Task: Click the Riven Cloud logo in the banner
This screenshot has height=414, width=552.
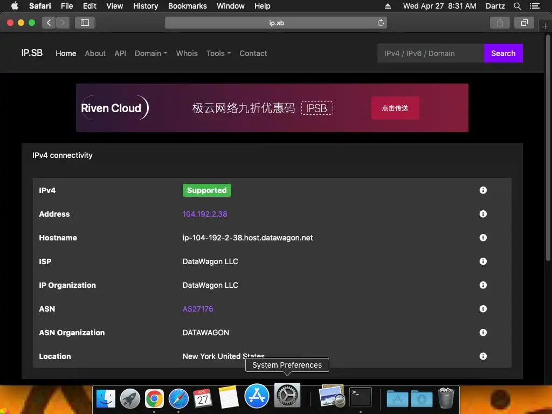Action: (115, 108)
